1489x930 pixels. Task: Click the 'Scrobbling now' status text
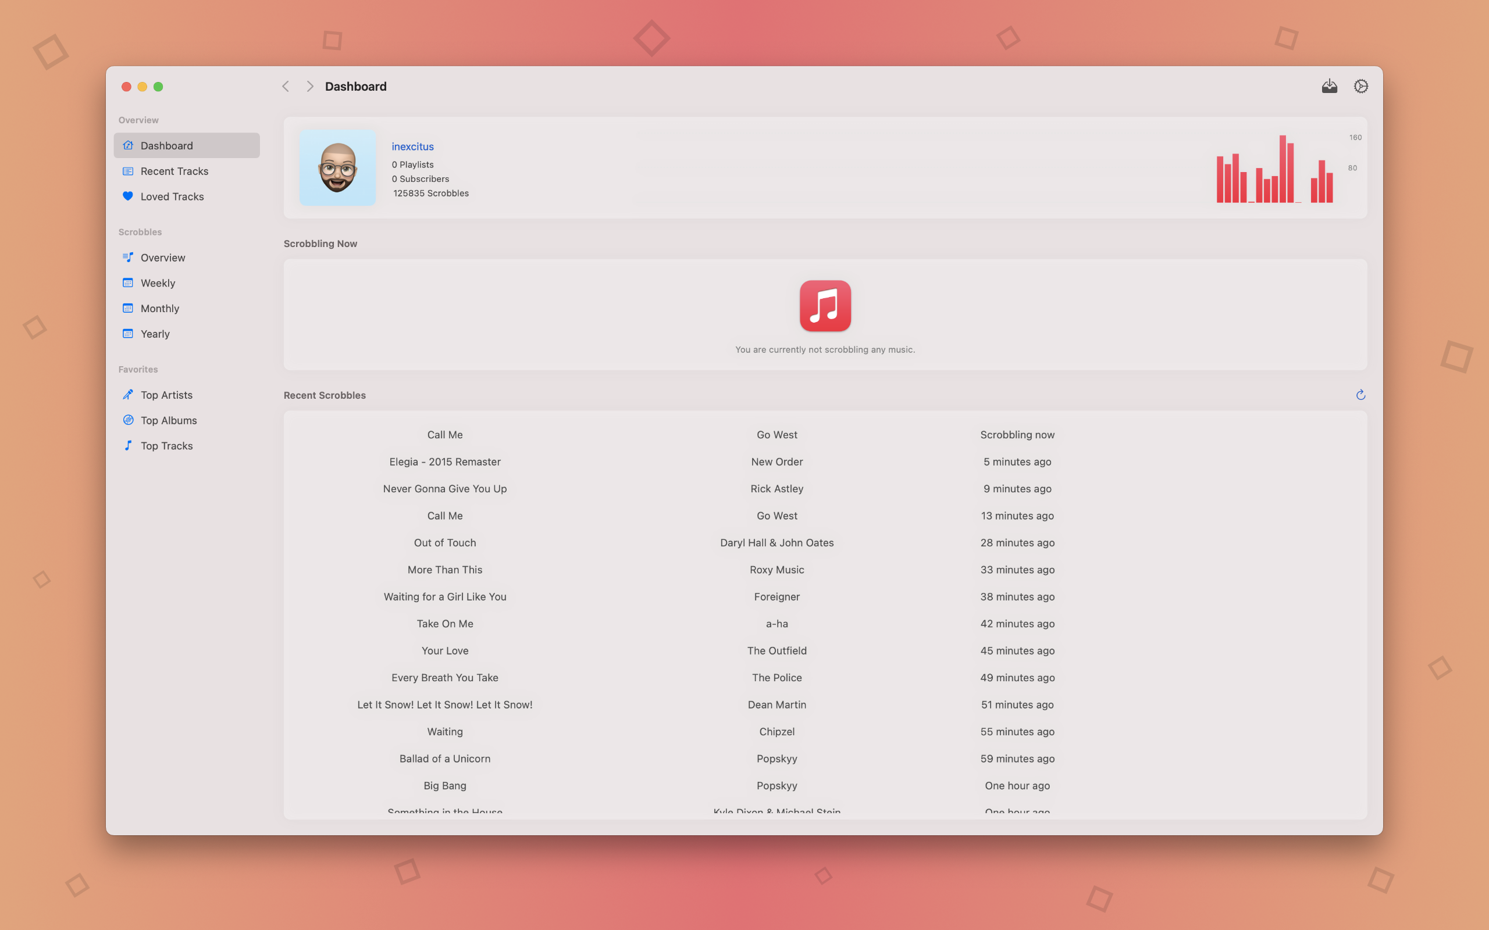[1017, 434]
